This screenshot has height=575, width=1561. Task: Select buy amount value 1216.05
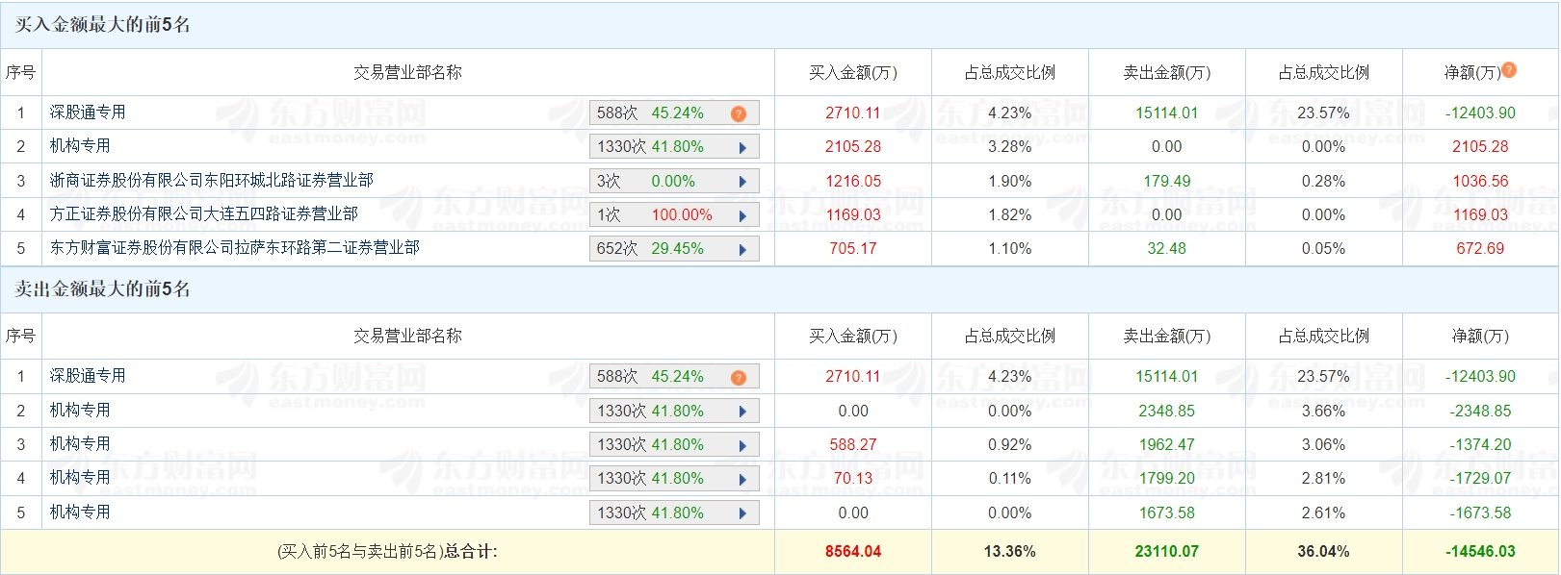[853, 182]
